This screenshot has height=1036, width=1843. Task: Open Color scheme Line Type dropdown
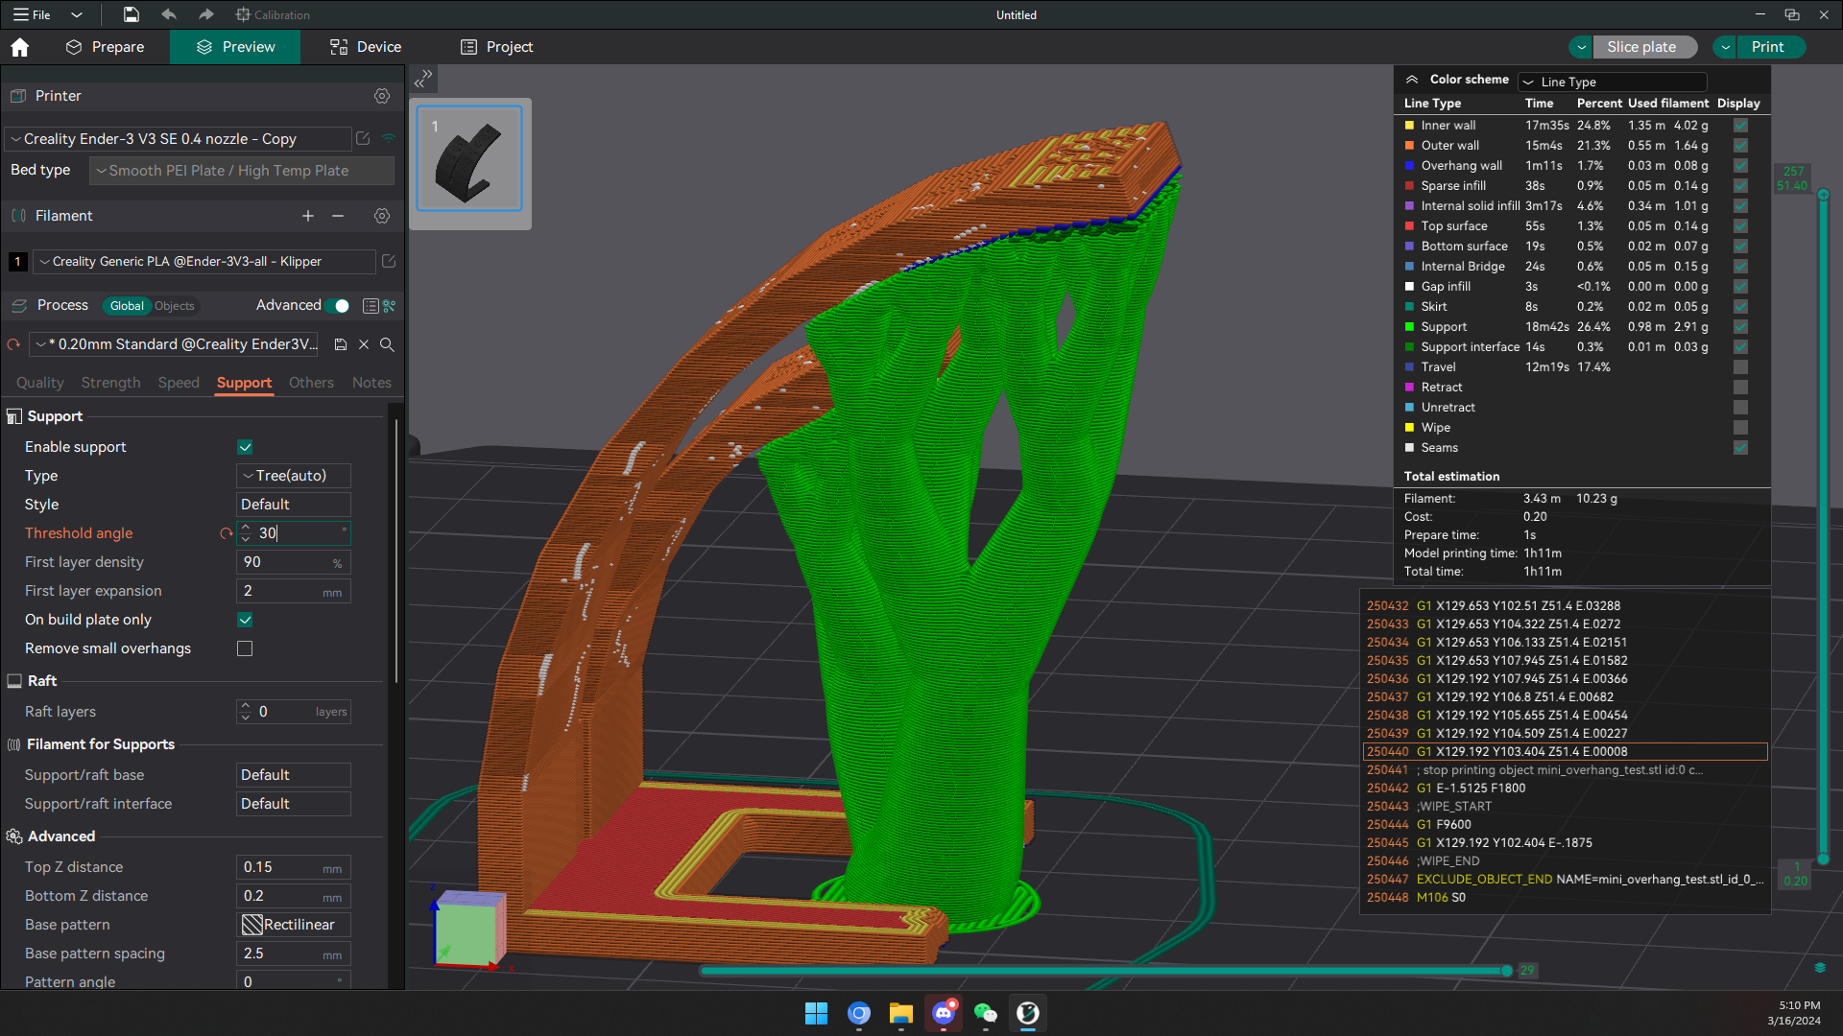[1613, 82]
